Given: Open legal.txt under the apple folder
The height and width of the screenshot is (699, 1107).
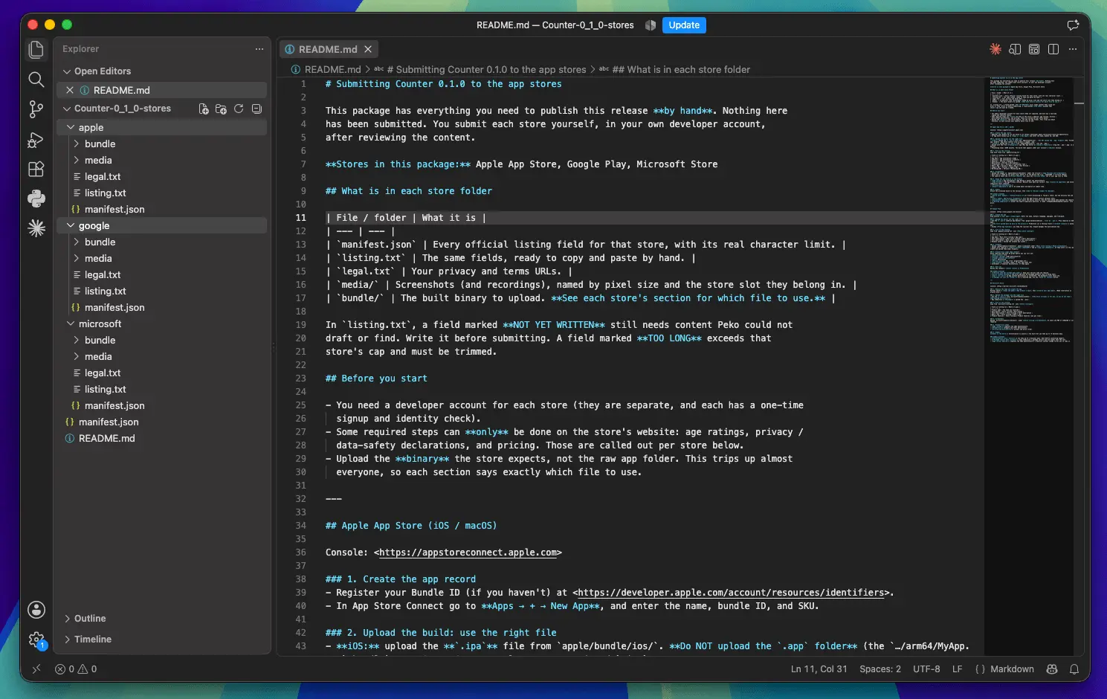Looking at the screenshot, I should coord(103,177).
